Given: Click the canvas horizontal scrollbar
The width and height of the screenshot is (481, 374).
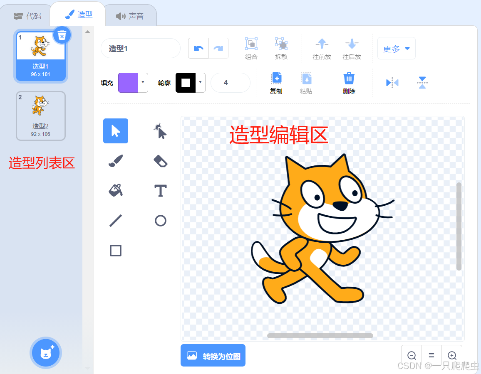Looking at the screenshot, I should (320, 335).
